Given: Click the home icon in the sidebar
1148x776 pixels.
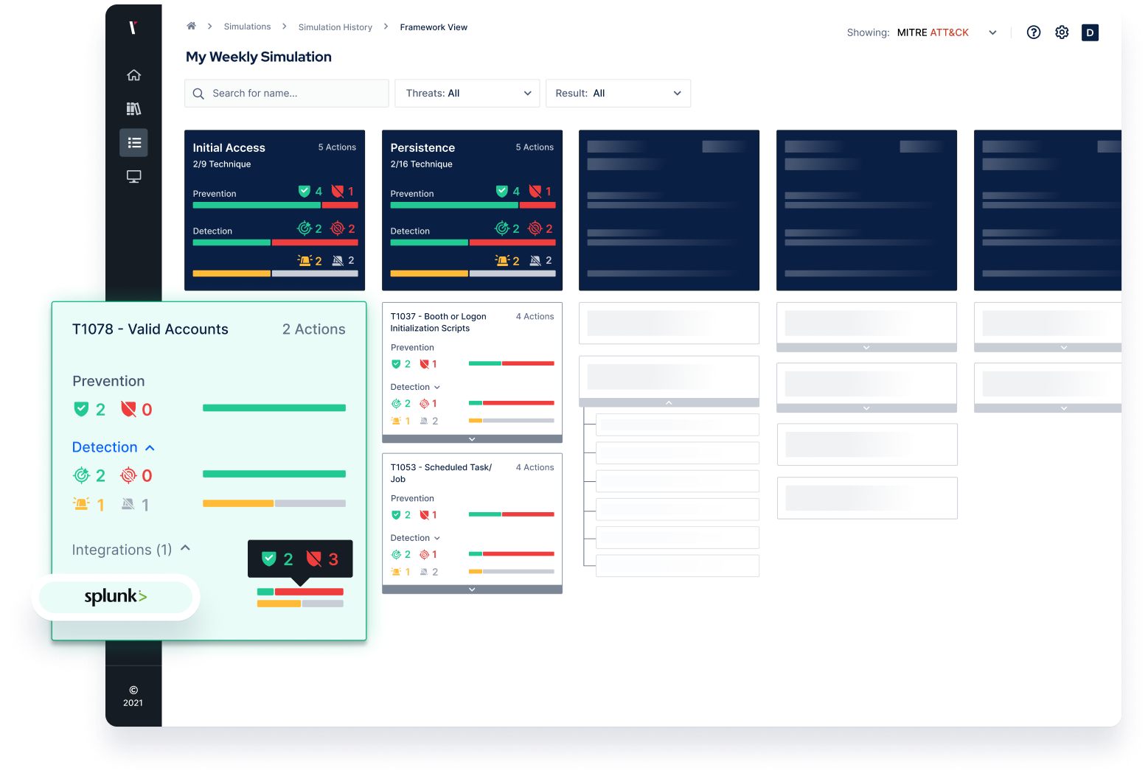Looking at the screenshot, I should (133, 75).
